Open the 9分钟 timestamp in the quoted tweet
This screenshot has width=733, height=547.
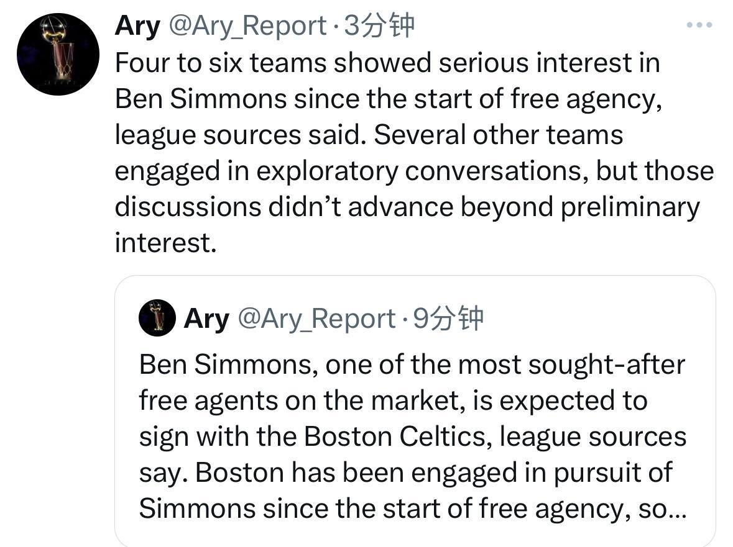(448, 319)
